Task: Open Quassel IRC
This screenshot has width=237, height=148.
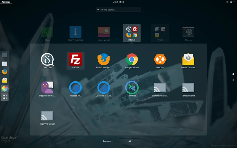Action: pos(76,89)
